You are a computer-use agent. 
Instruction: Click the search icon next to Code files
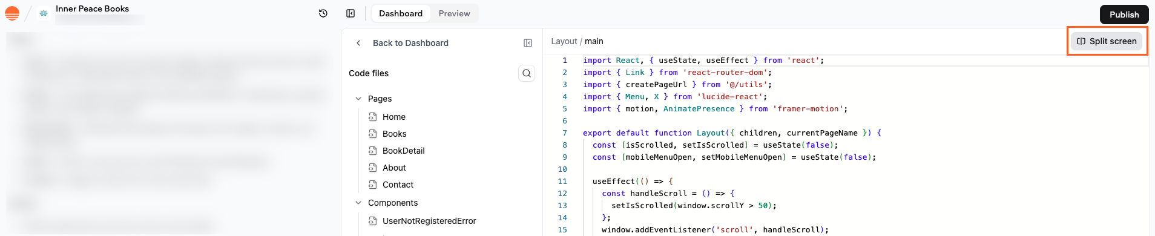527,73
